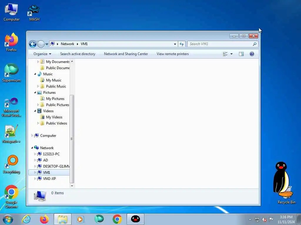Select My Music in the navigation pane

pyautogui.click(x=54, y=80)
